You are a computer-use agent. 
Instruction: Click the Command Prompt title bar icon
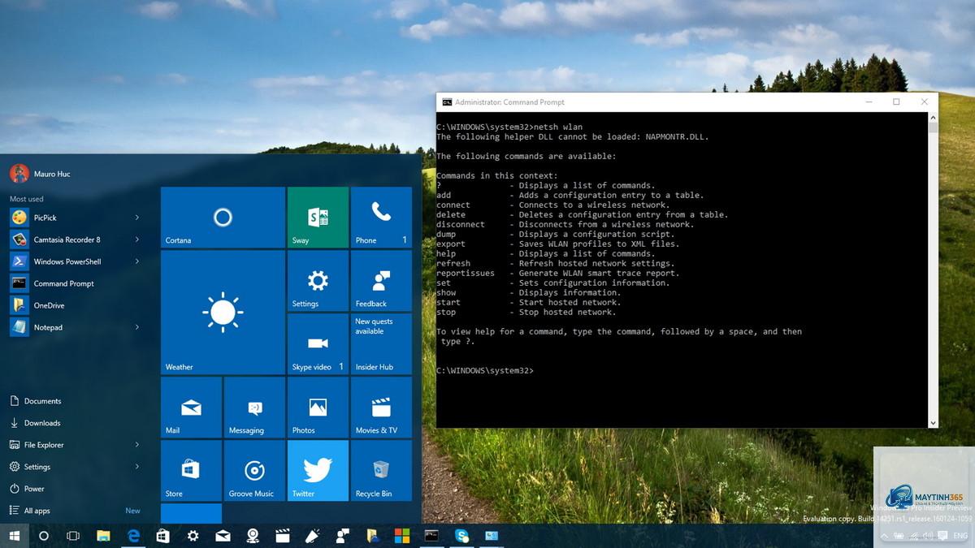(447, 102)
